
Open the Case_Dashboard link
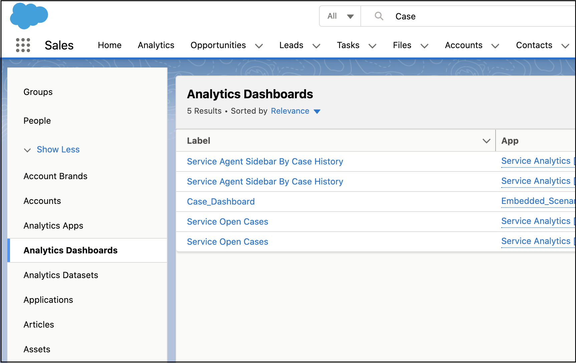click(x=221, y=202)
